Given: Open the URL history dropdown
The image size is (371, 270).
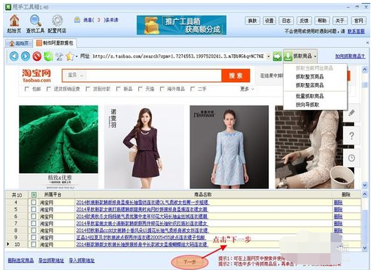Looking at the screenshot, I should pyautogui.click(x=269, y=56).
